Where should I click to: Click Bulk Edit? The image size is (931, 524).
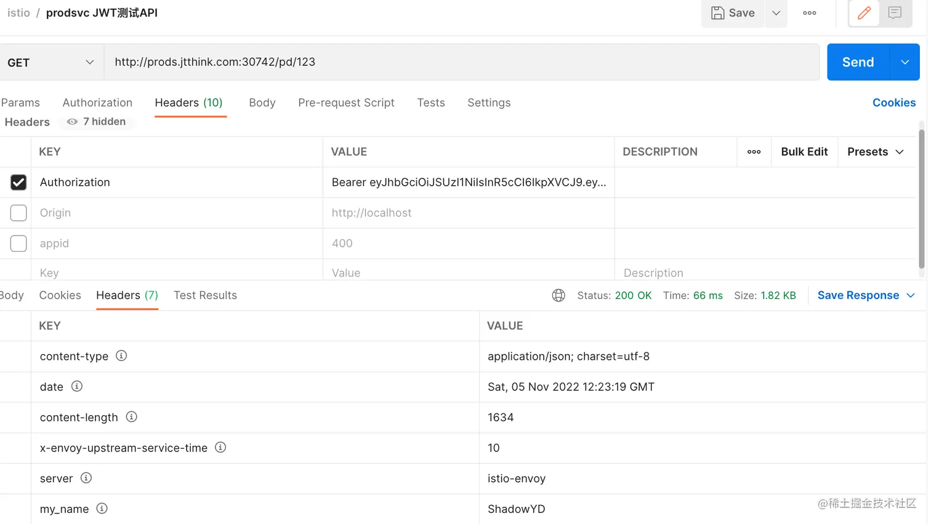pyautogui.click(x=804, y=152)
